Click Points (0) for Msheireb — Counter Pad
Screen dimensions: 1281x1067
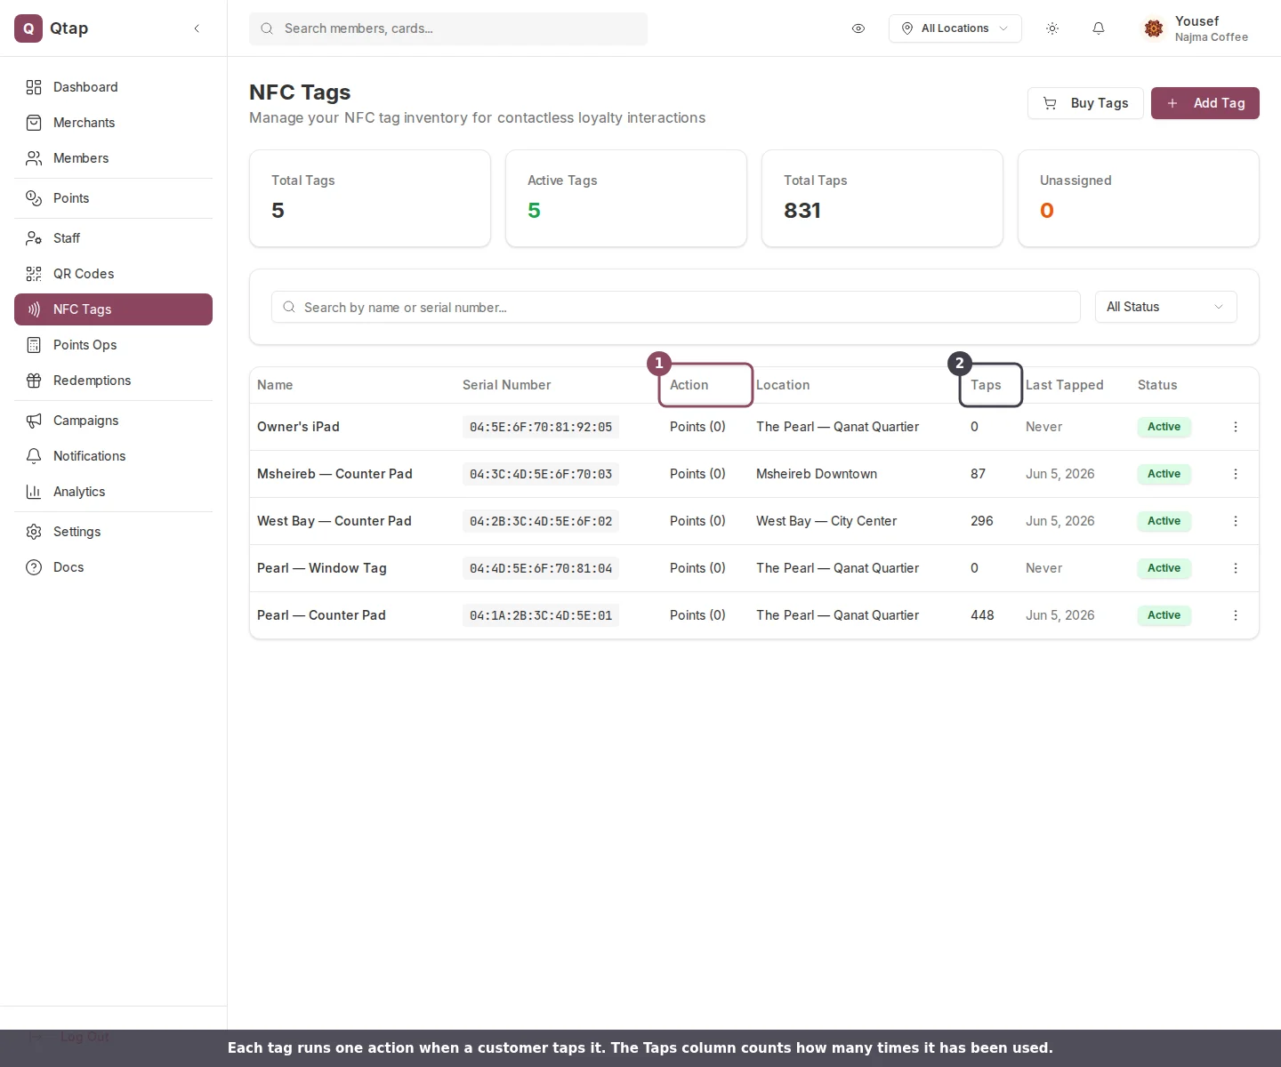[x=697, y=474]
